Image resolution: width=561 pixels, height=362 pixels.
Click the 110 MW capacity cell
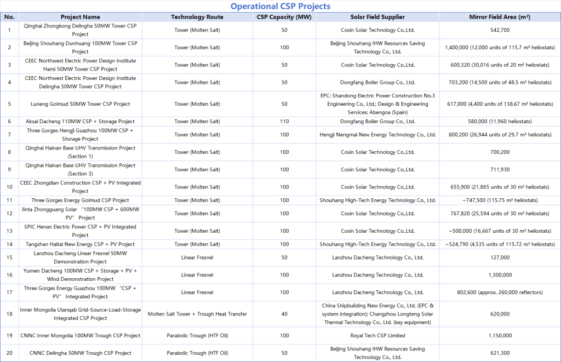coord(284,121)
